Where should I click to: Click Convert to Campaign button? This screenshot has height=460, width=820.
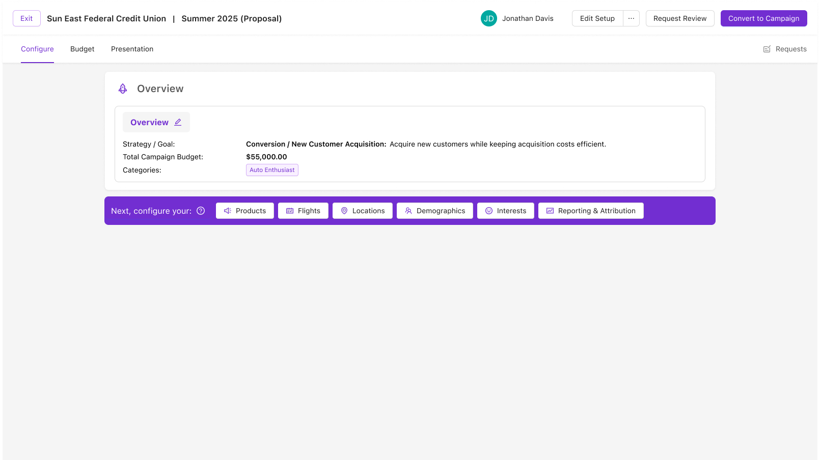pyautogui.click(x=763, y=18)
